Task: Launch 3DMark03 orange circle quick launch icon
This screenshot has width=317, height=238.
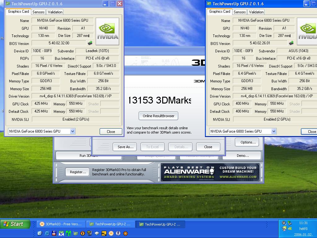Action: click(111, 233)
